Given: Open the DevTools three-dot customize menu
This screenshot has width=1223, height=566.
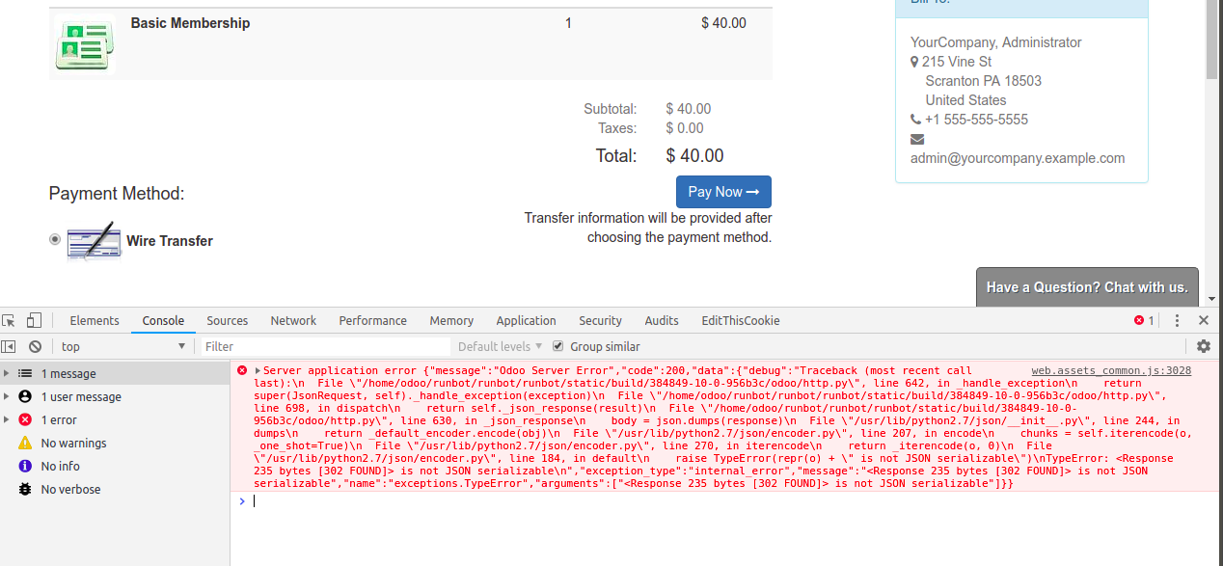Looking at the screenshot, I should pos(1178,320).
